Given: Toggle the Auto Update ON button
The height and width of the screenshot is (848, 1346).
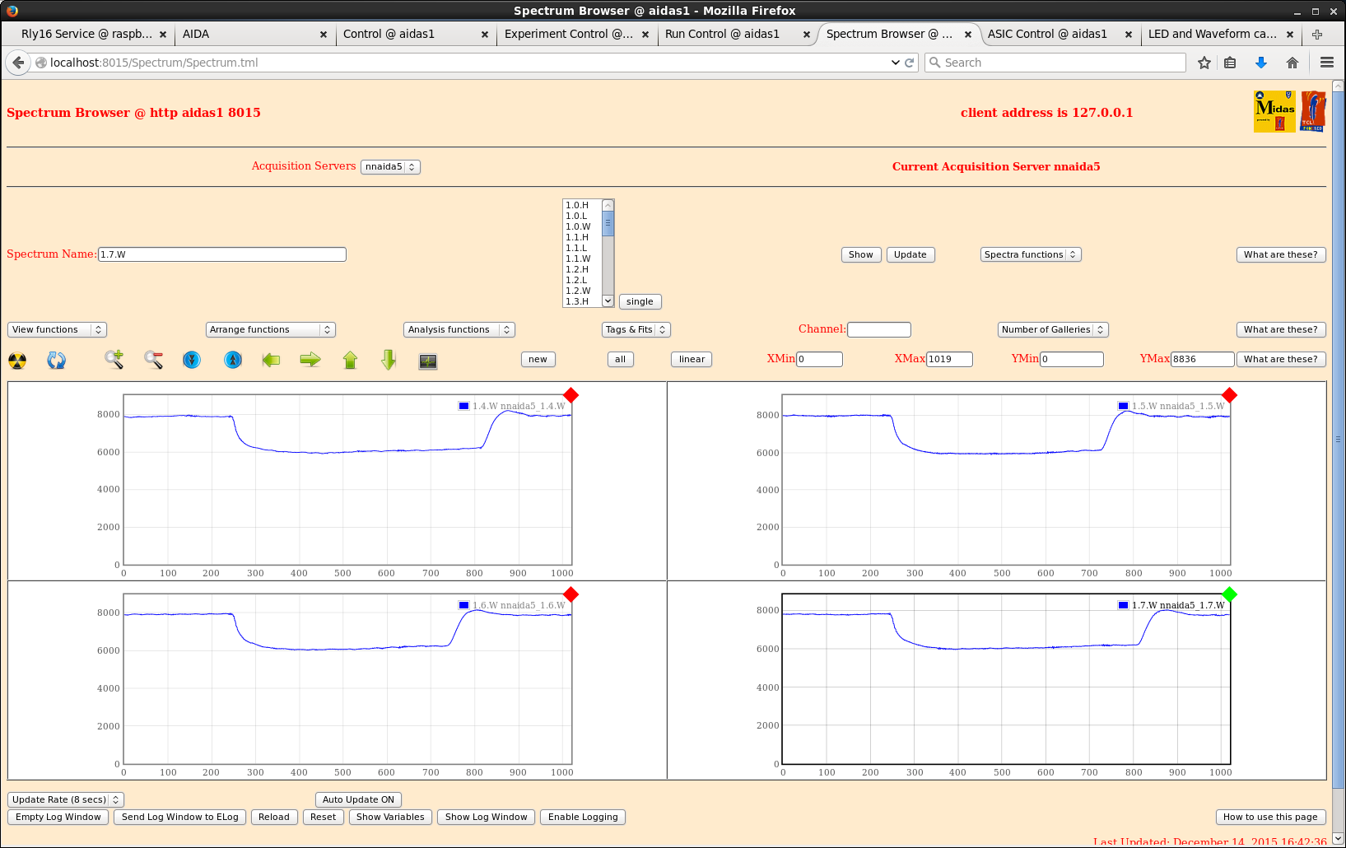Looking at the screenshot, I should [358, 799].
